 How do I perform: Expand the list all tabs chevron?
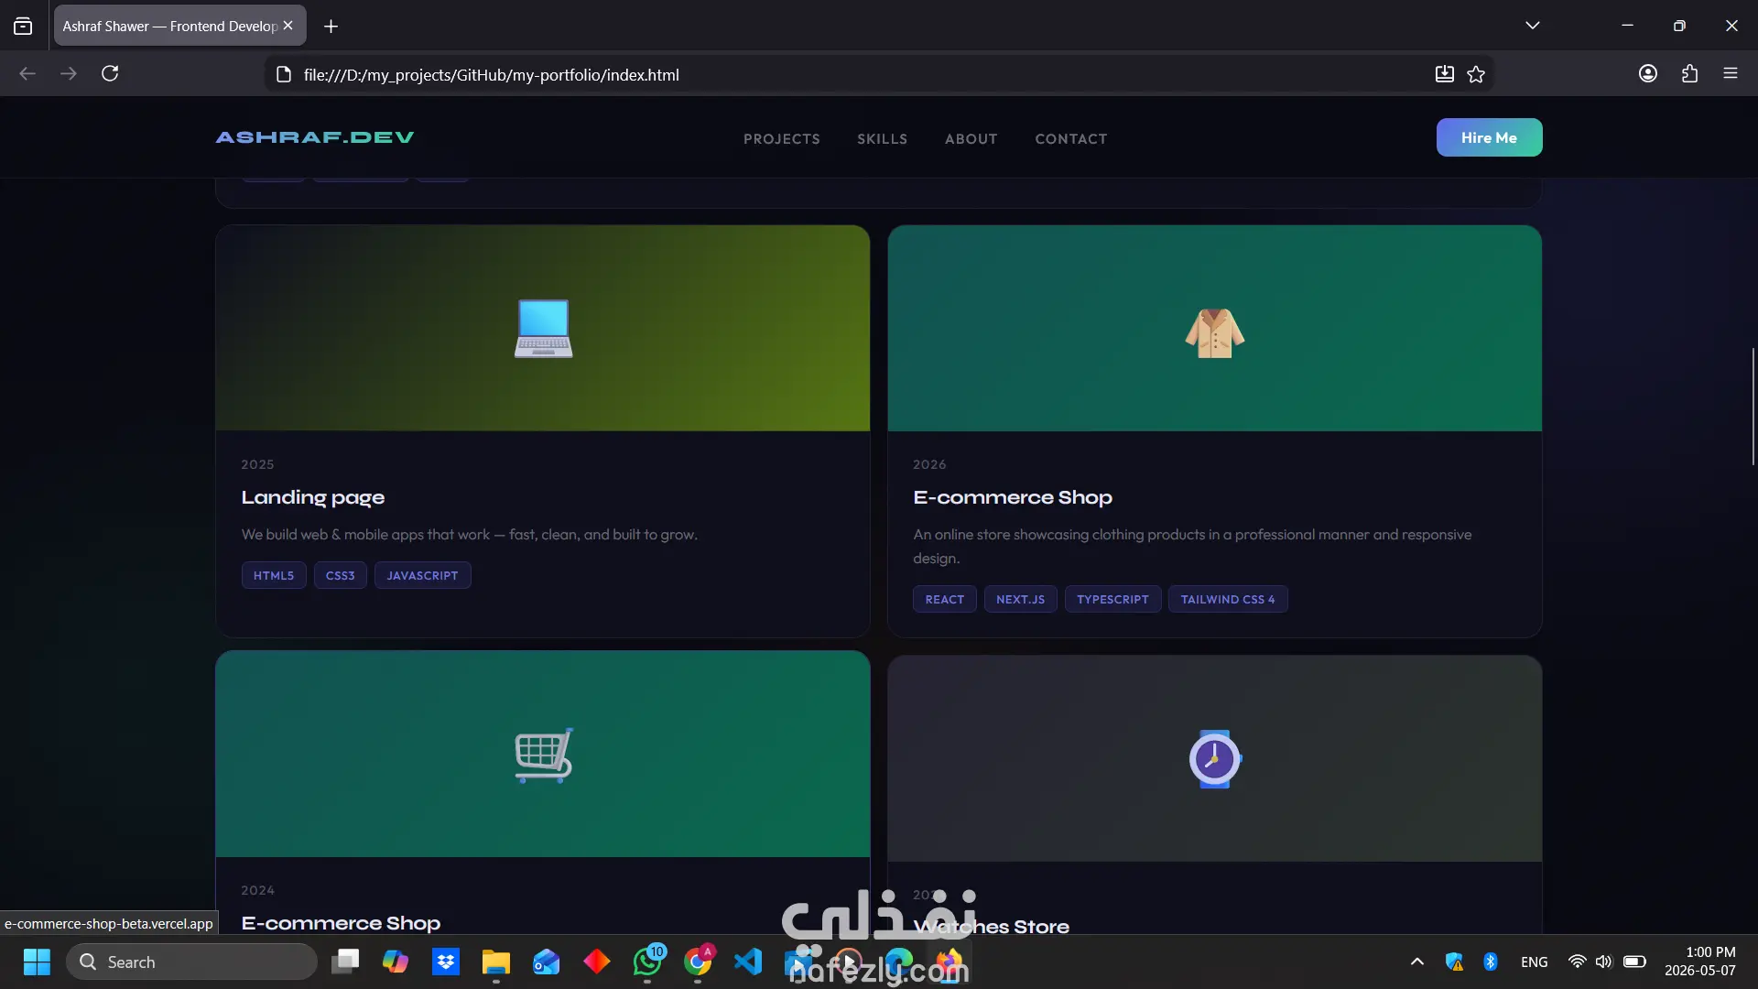1532,26
